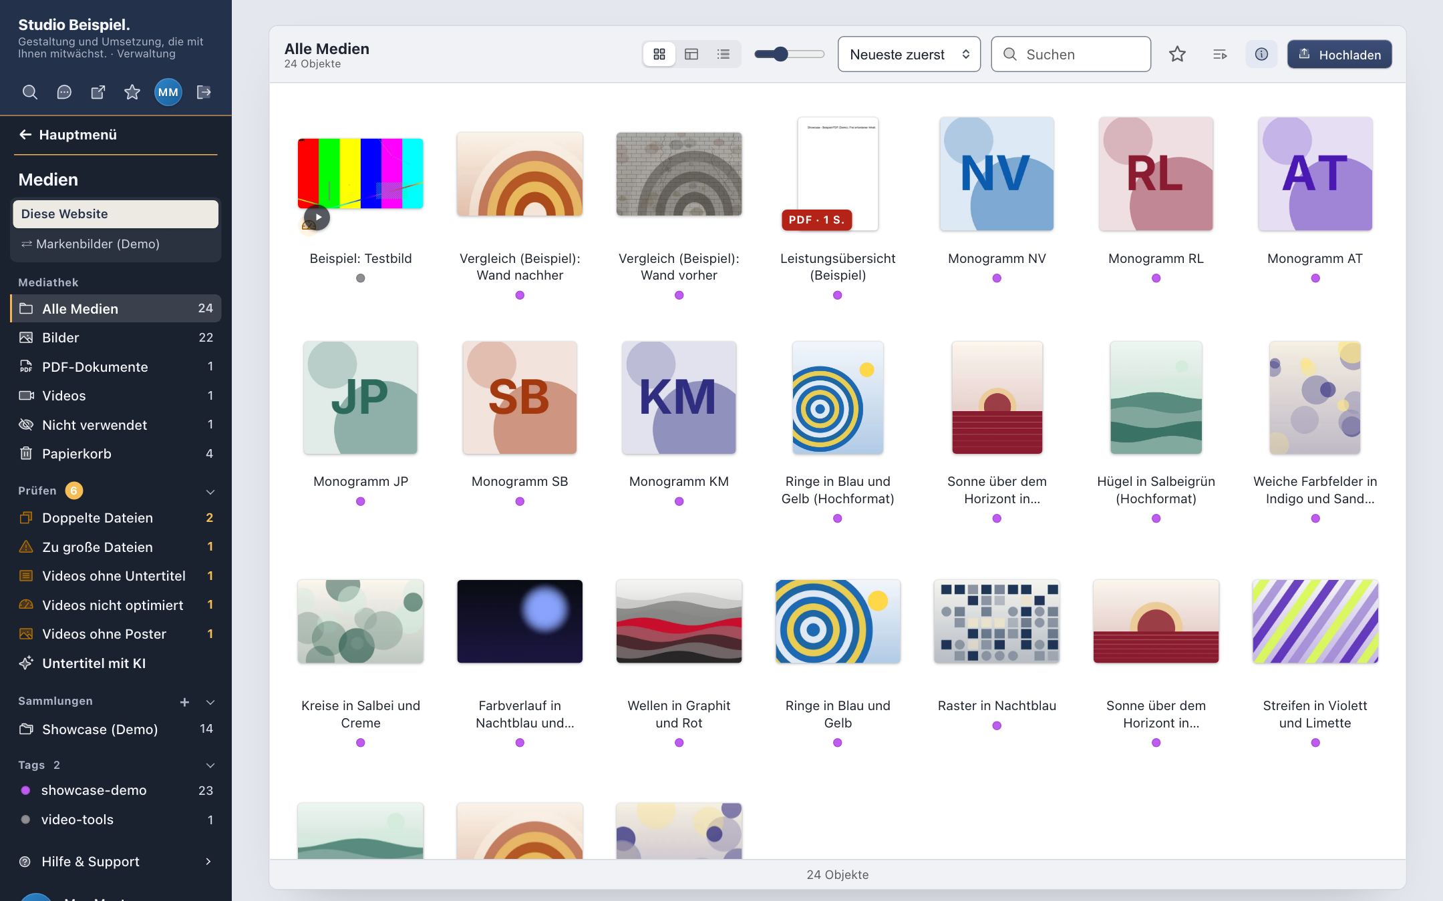Expand Hilfe & Support arrow
This screenshot has height=901, width=1443.
click(x=208, y=862)
